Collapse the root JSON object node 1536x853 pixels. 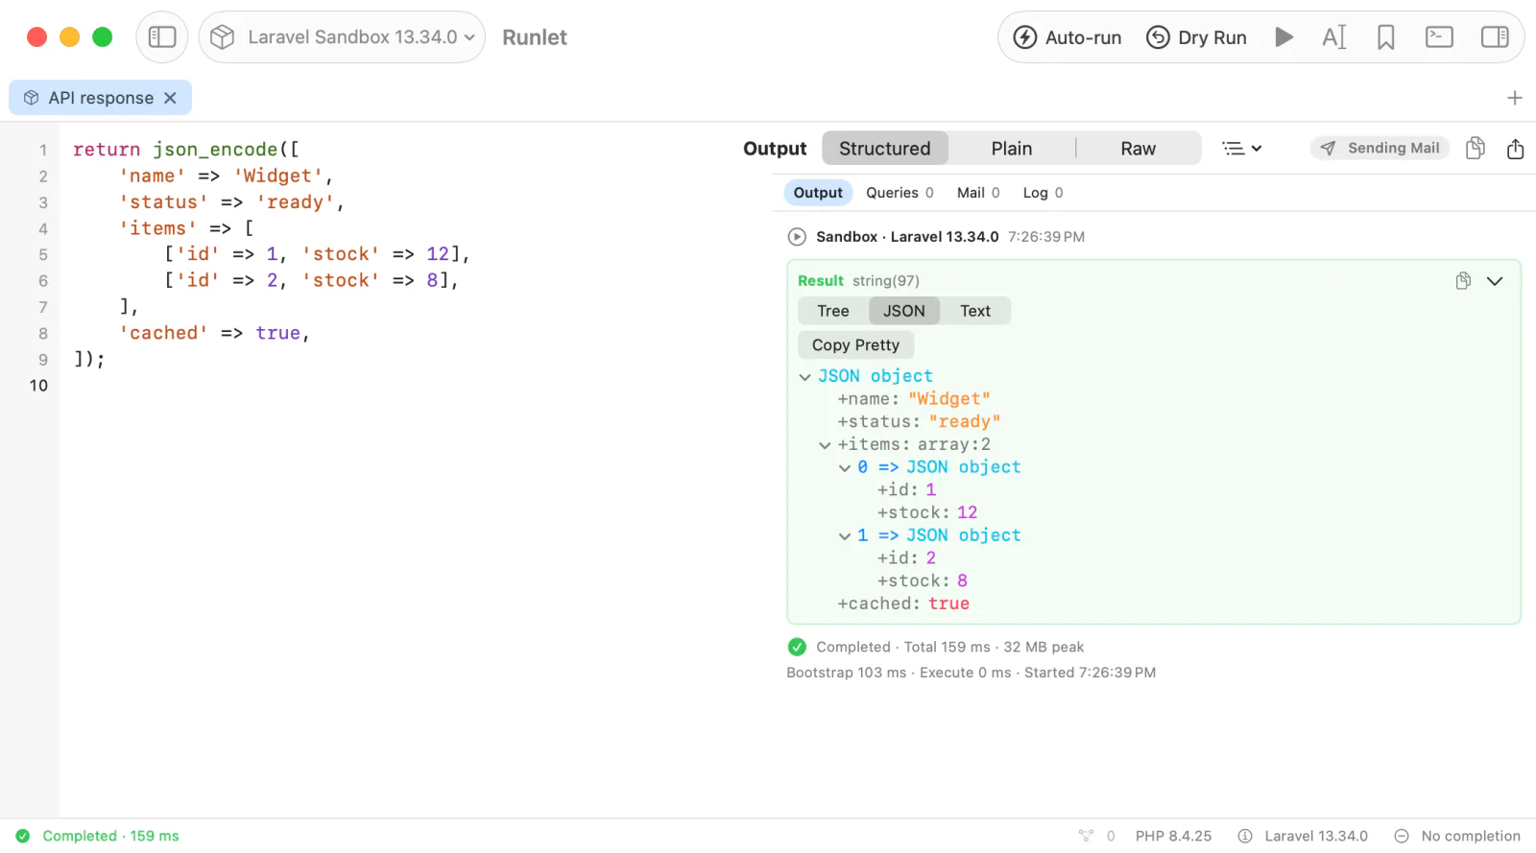click(x=804, y=377)
